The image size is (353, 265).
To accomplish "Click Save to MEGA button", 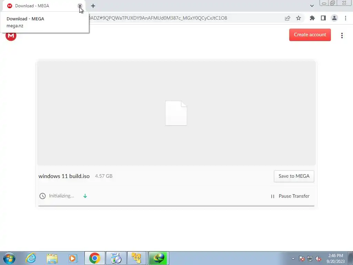I will pos(294,176).
